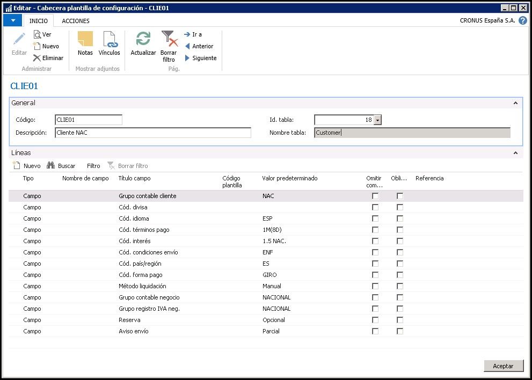The width and height of the screenshot is (532, 380).
Task: Toggle Omitir checkbox for Grupo contable cliente
Action: click(375, 196)
